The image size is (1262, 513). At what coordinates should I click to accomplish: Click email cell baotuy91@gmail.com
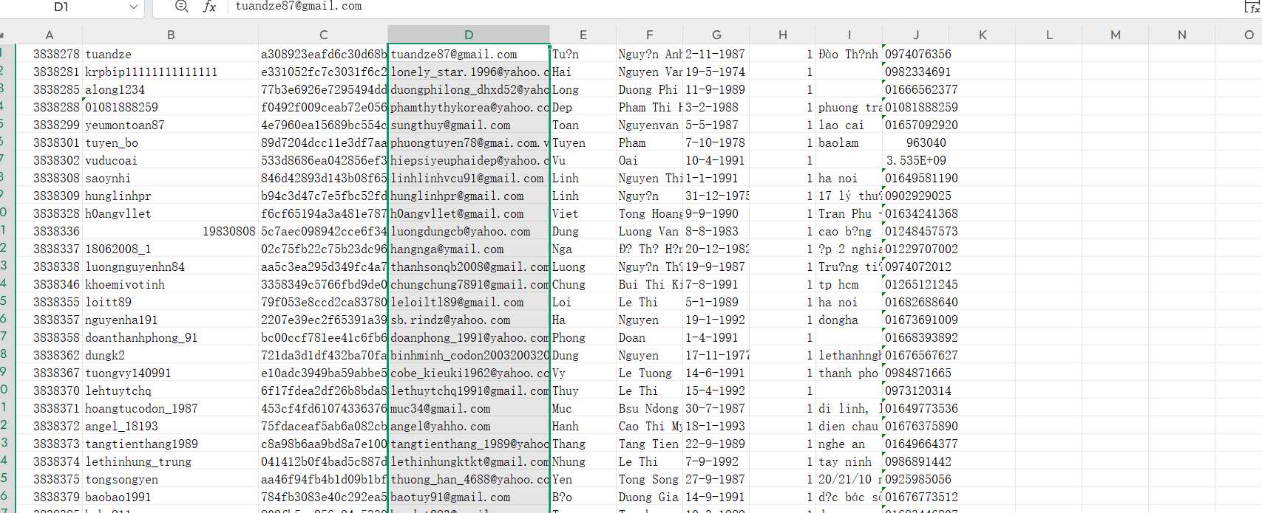pos(469,497)
